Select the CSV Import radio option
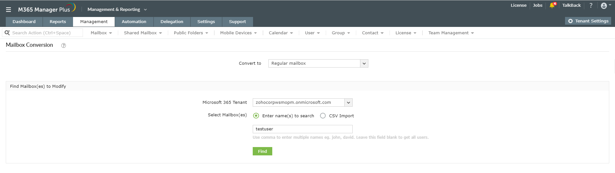Image resolution: width=615 pixels, height=173 pixels. (x=323, y=116)
